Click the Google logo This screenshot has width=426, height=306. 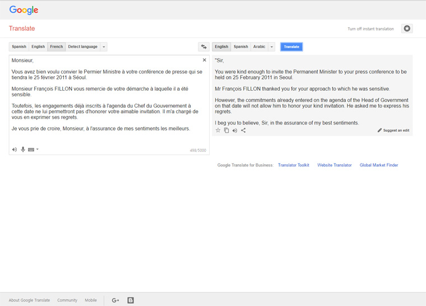[24, 10]
